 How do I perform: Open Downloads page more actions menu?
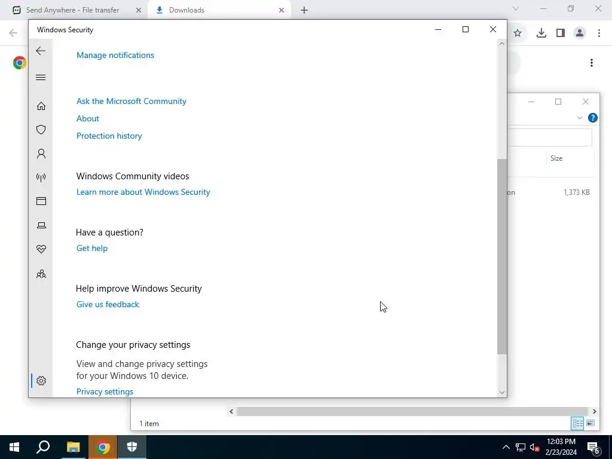pyautogui.click(x=592, y=63)
